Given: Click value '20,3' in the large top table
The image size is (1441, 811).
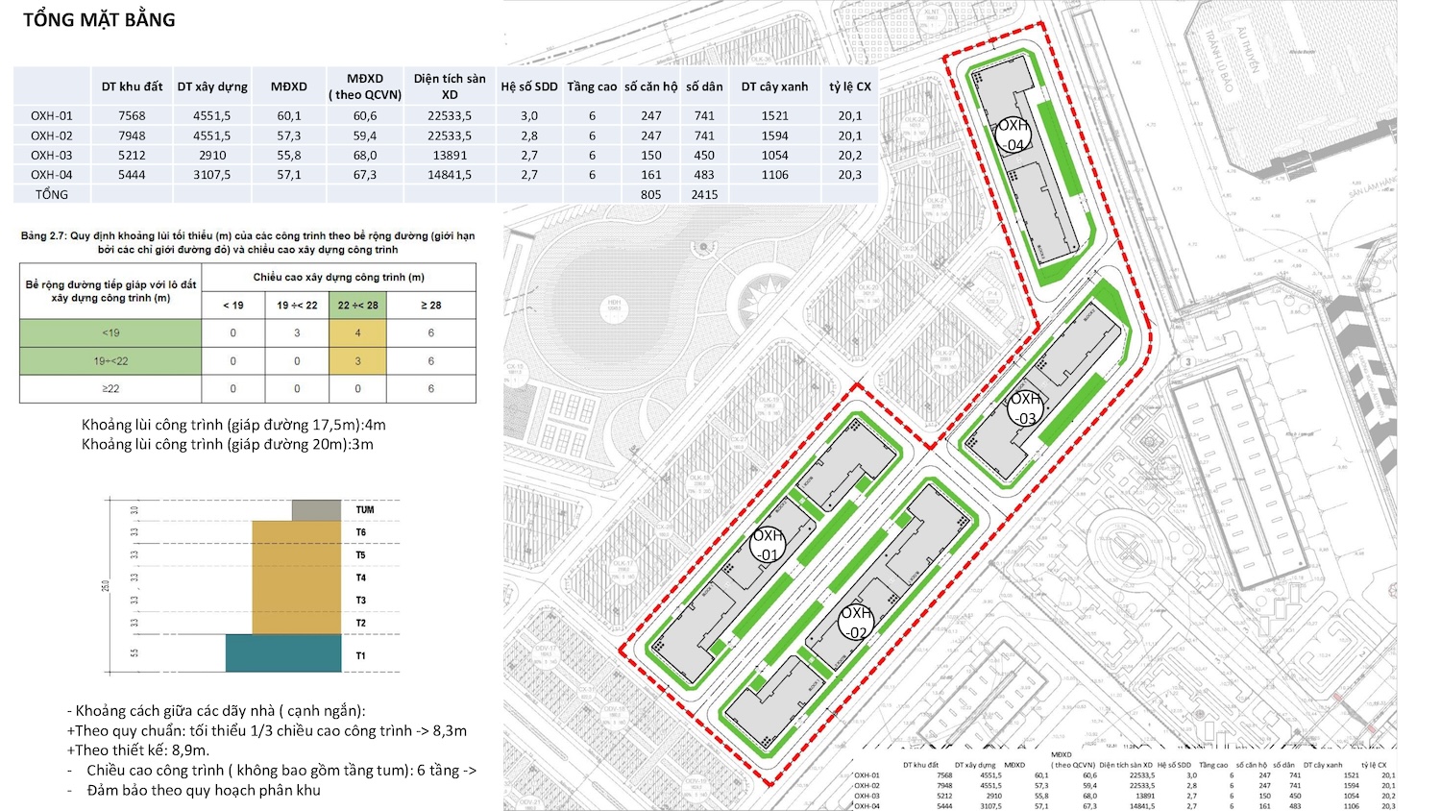Looking at the screenshot, I should [850, 175].
